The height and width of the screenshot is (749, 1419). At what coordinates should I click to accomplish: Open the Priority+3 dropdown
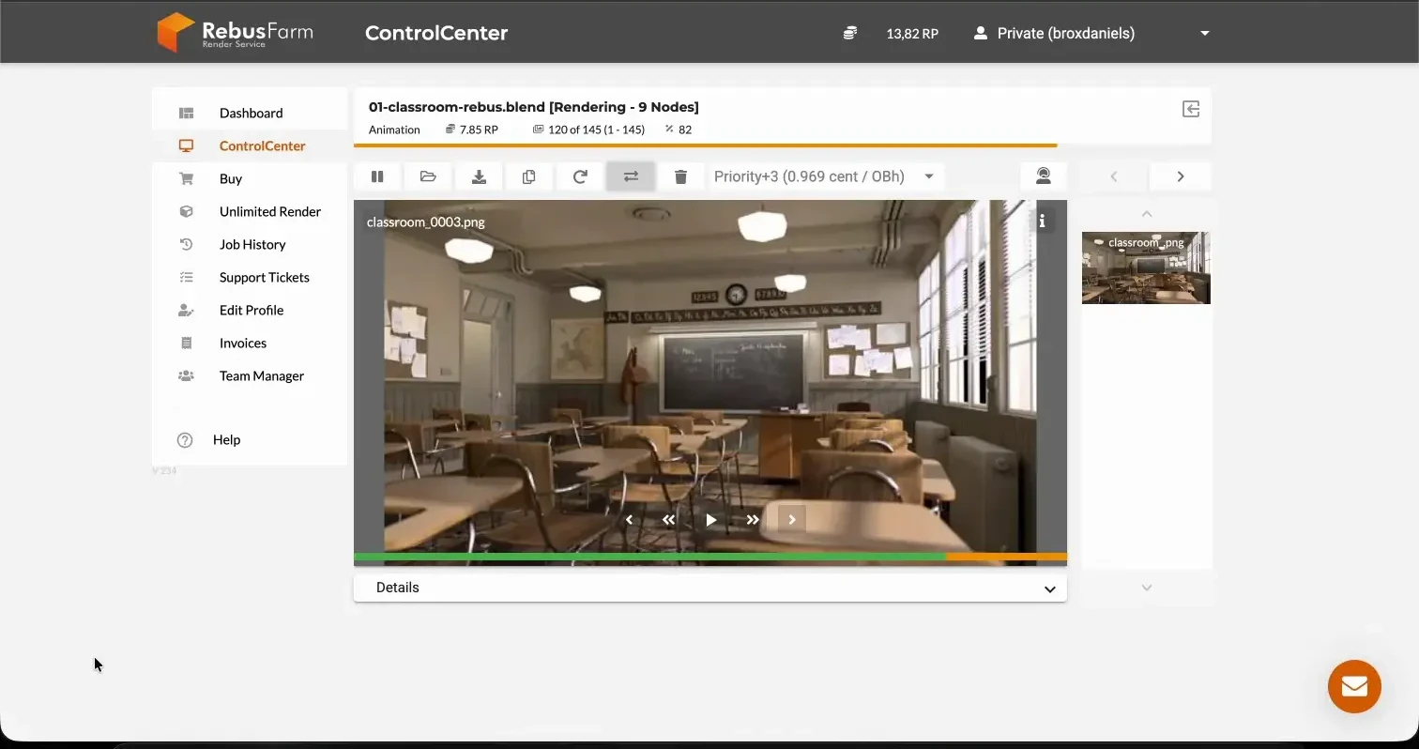pos(825,176)
